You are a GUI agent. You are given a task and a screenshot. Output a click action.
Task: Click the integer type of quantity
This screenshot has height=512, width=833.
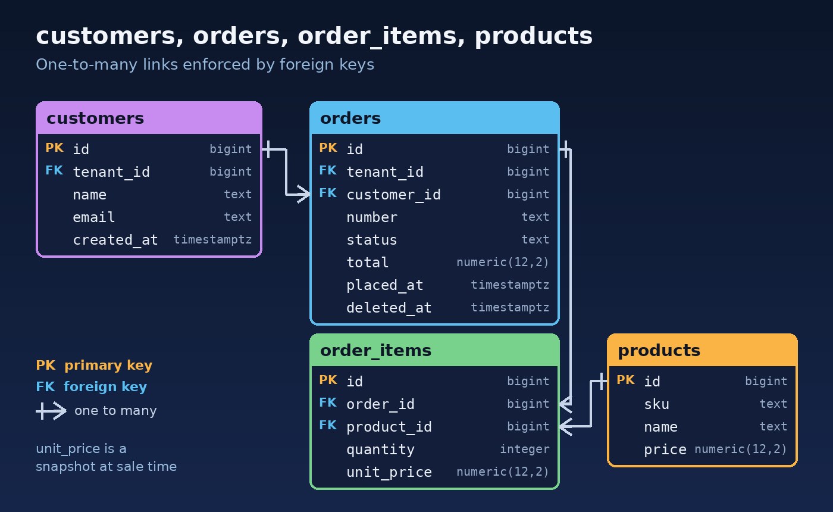pyautogui.click(x=524, y=449)
